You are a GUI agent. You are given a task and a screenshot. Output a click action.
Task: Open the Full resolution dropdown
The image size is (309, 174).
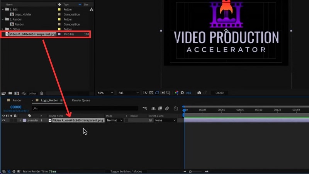coord(129,93)
